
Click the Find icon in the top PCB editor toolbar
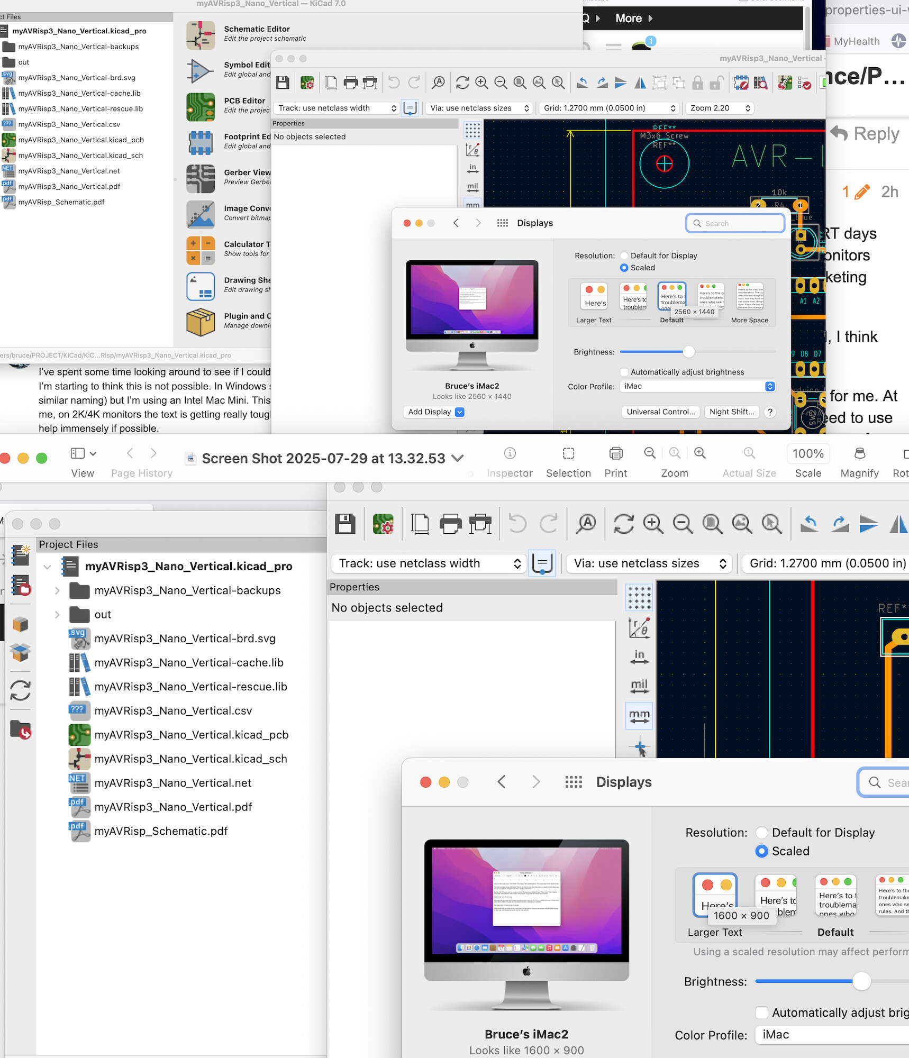click(438, 83)
